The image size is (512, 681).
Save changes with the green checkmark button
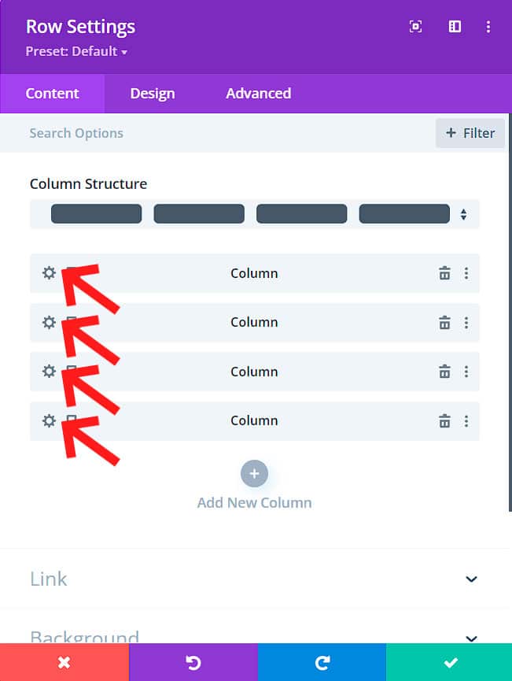(450, 662)
